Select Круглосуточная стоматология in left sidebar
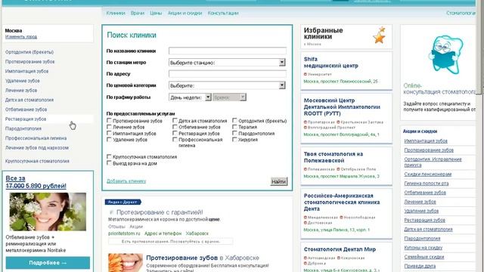Image resolution: width=484 pixels, height=272 pixels. 37,161
